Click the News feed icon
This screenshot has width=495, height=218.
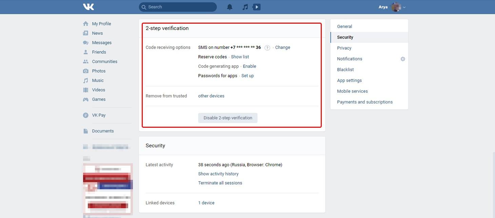click(x=86, y=33)
